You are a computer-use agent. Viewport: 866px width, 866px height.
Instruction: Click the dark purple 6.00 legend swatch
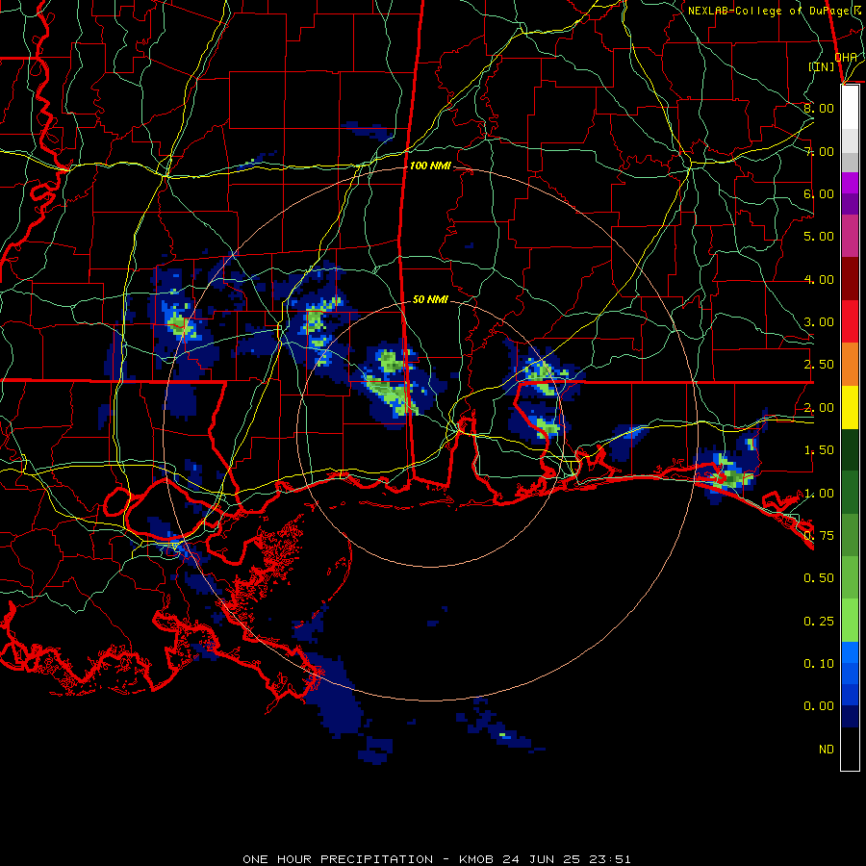click(850, 204)
